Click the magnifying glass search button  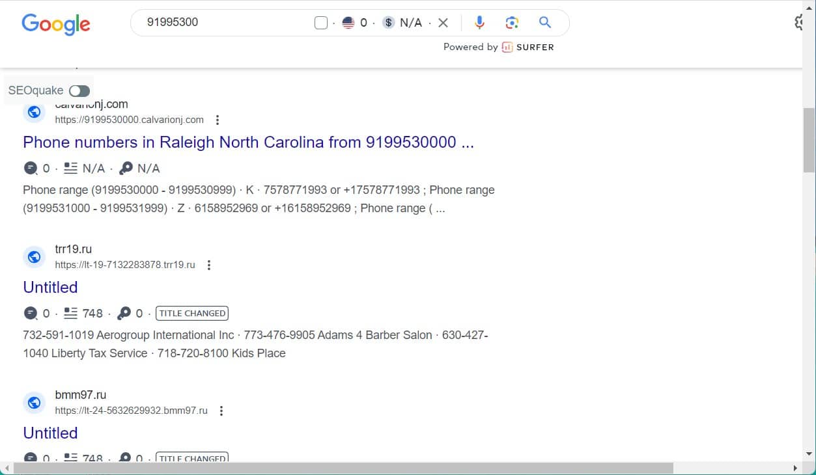click(545, 23)
